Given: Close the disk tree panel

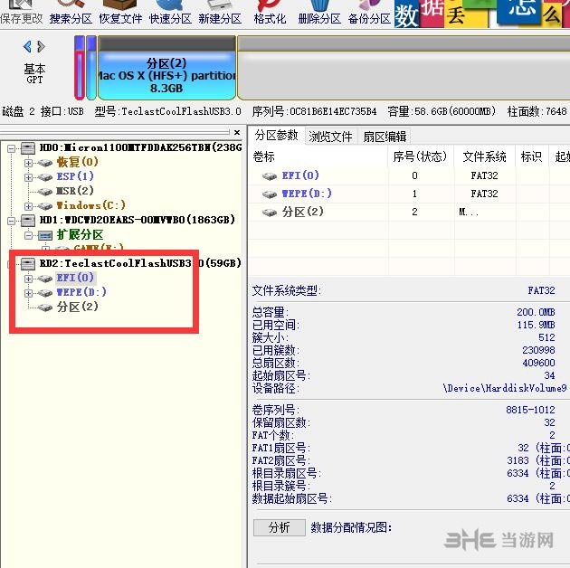Looking at the screenshot, I should coord(237,133).
